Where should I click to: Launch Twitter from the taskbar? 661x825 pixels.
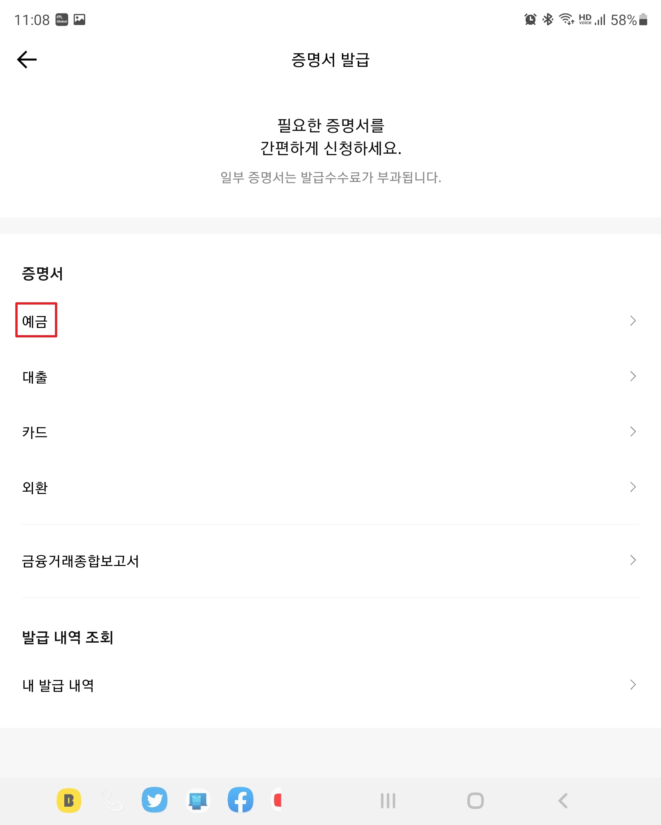pyautogui.click(x=155, y=800)
